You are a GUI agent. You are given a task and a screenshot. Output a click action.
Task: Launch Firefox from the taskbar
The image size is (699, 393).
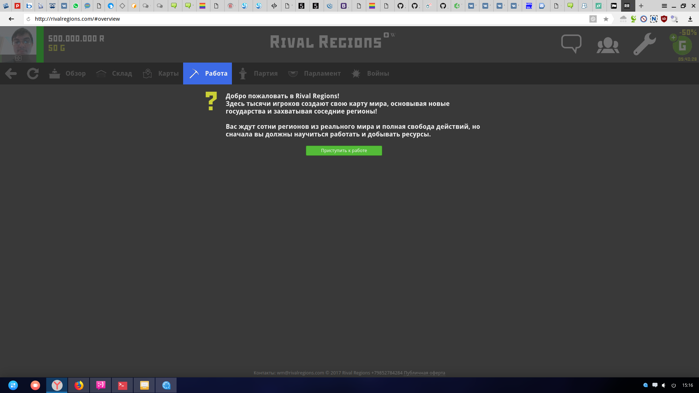[79, 385]
